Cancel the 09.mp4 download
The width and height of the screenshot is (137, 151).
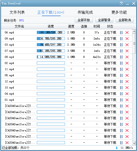click(x=127, y=39)
